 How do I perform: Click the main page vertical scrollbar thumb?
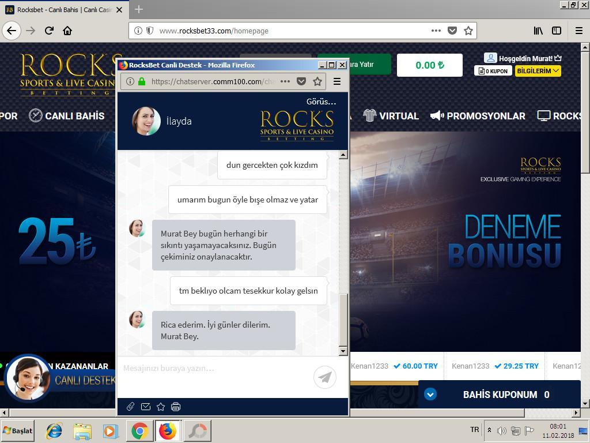pyautogui.click(x=585, y=113)
